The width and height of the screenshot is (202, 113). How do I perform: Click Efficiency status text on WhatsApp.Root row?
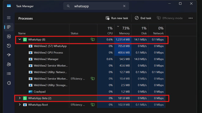point(78,105)
